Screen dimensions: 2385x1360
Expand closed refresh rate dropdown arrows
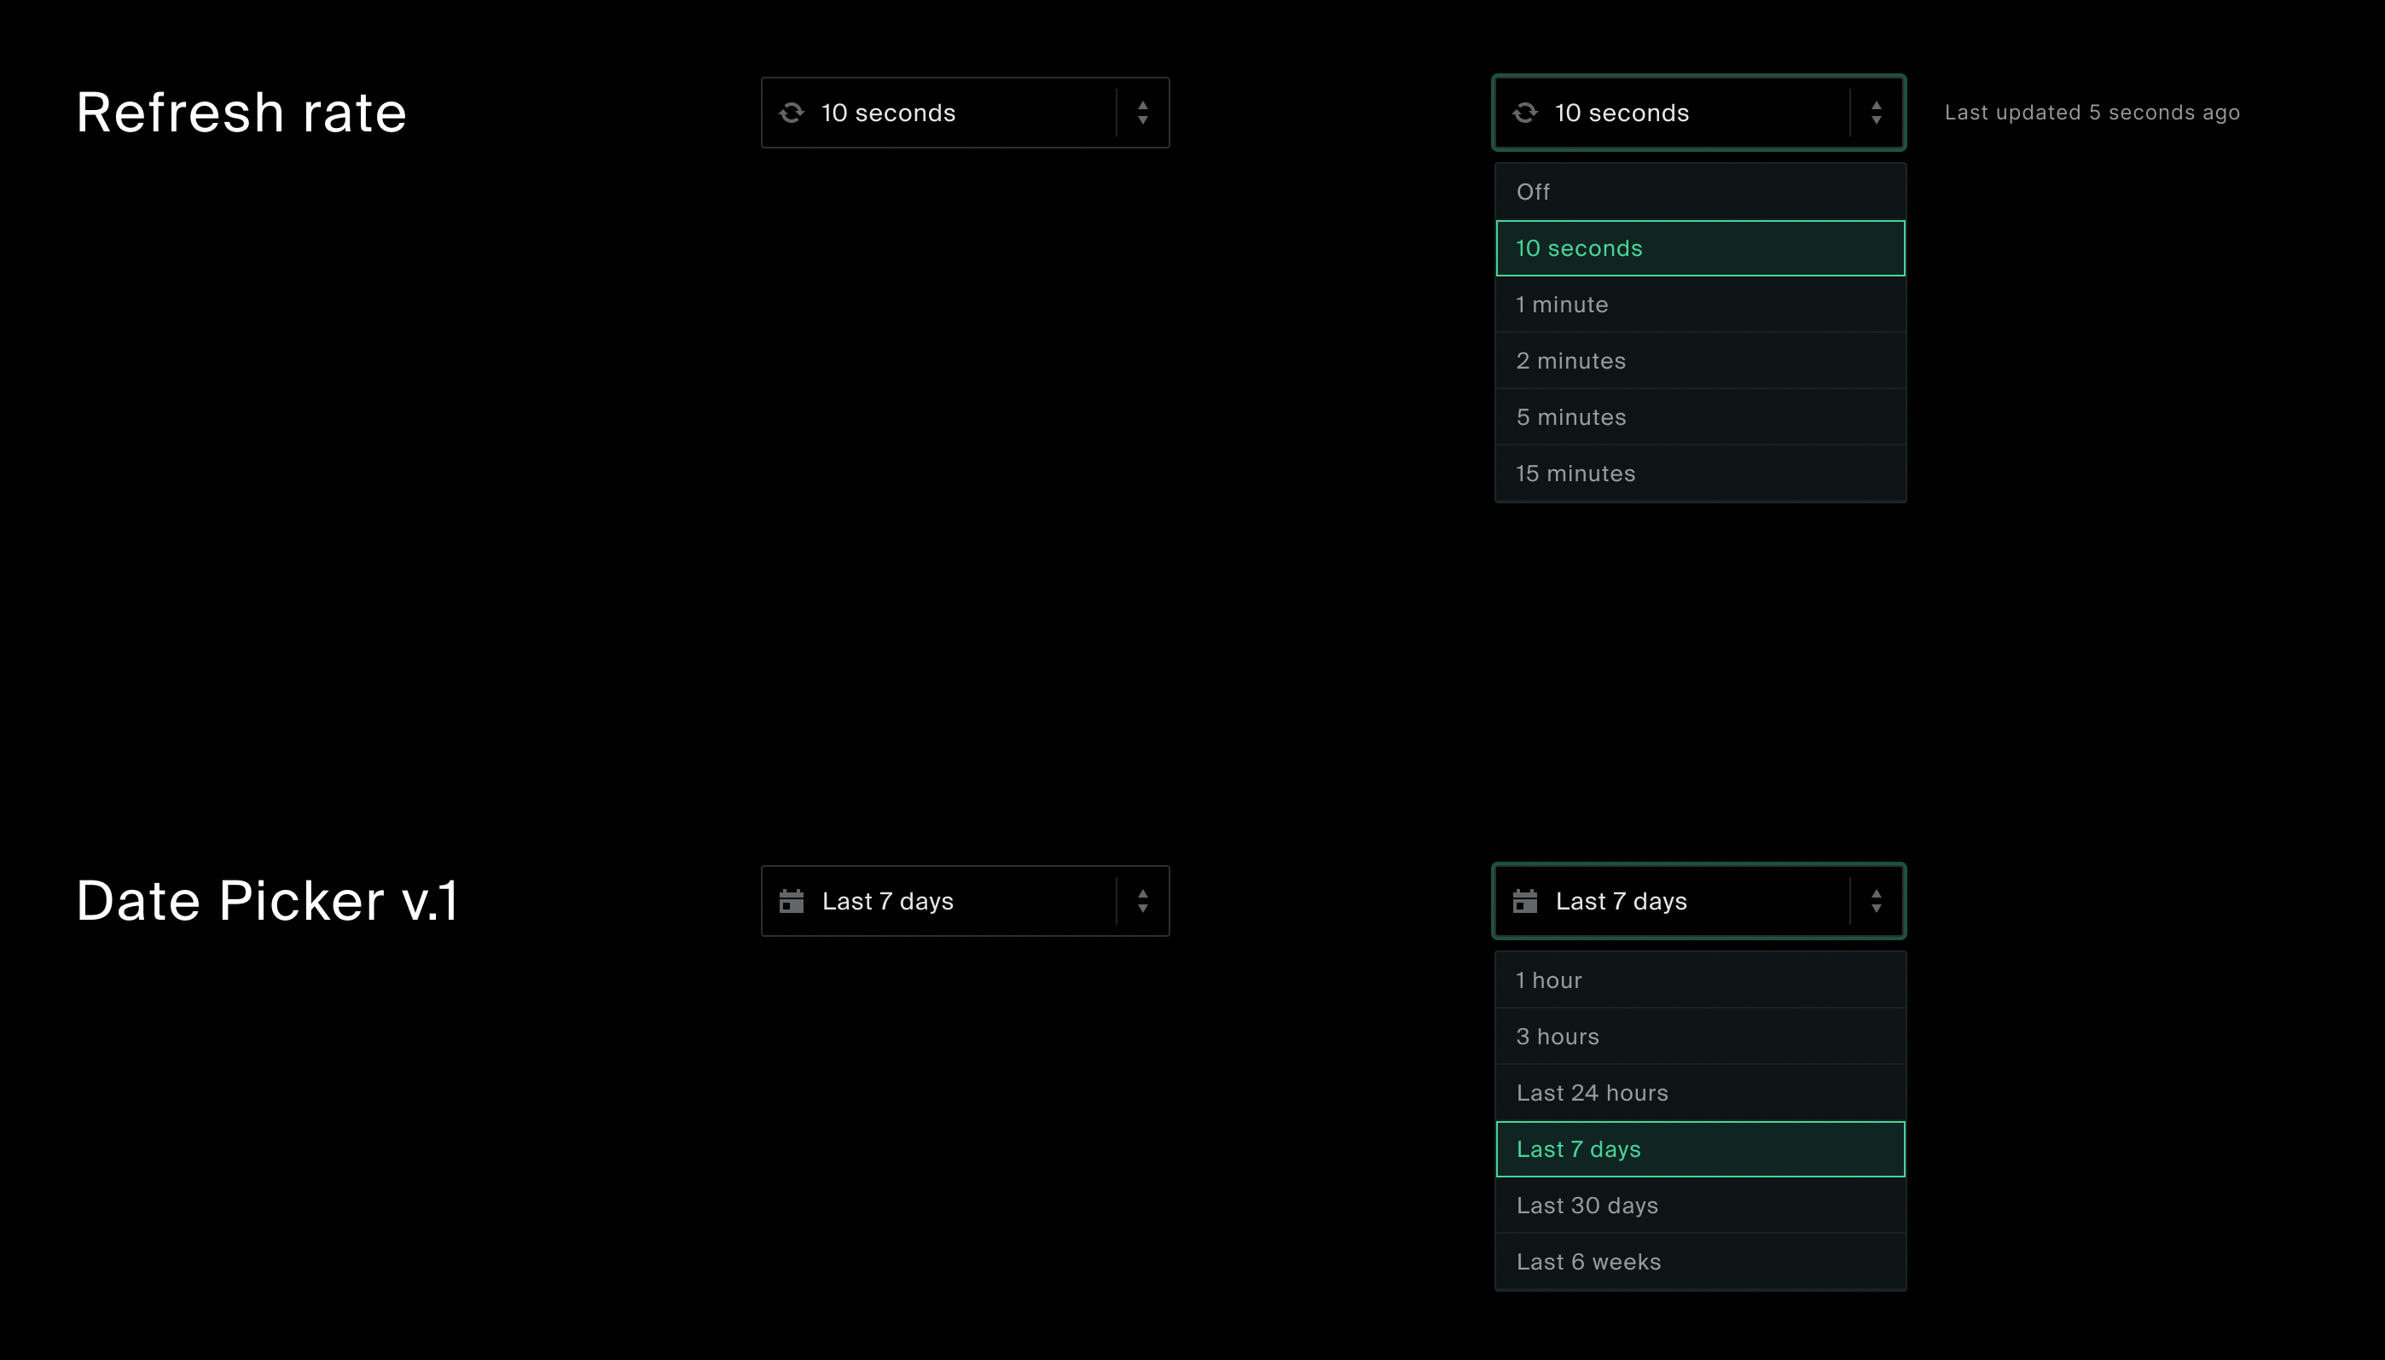coord(1142,113)
